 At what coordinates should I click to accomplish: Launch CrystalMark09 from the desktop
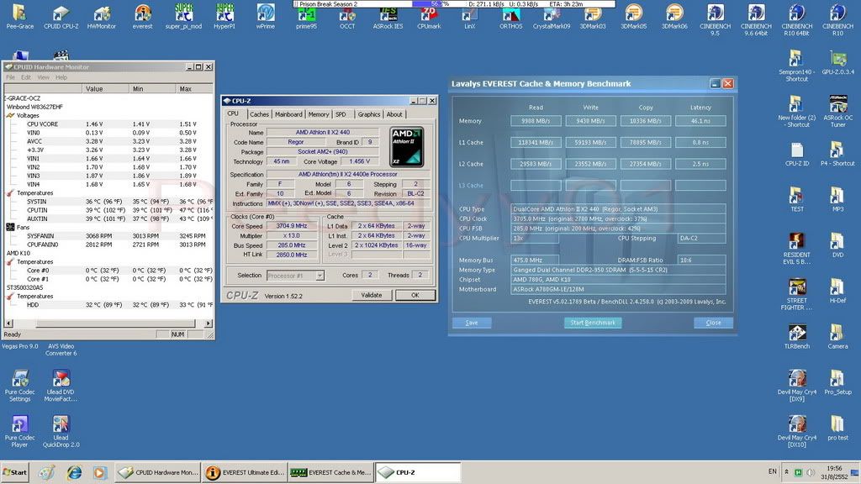click(552, 18)
